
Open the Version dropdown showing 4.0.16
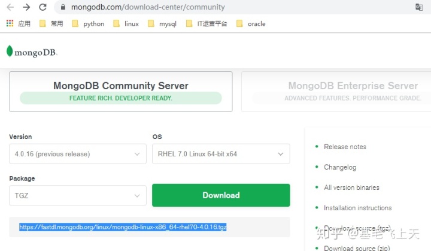click(x=78, y=154)
